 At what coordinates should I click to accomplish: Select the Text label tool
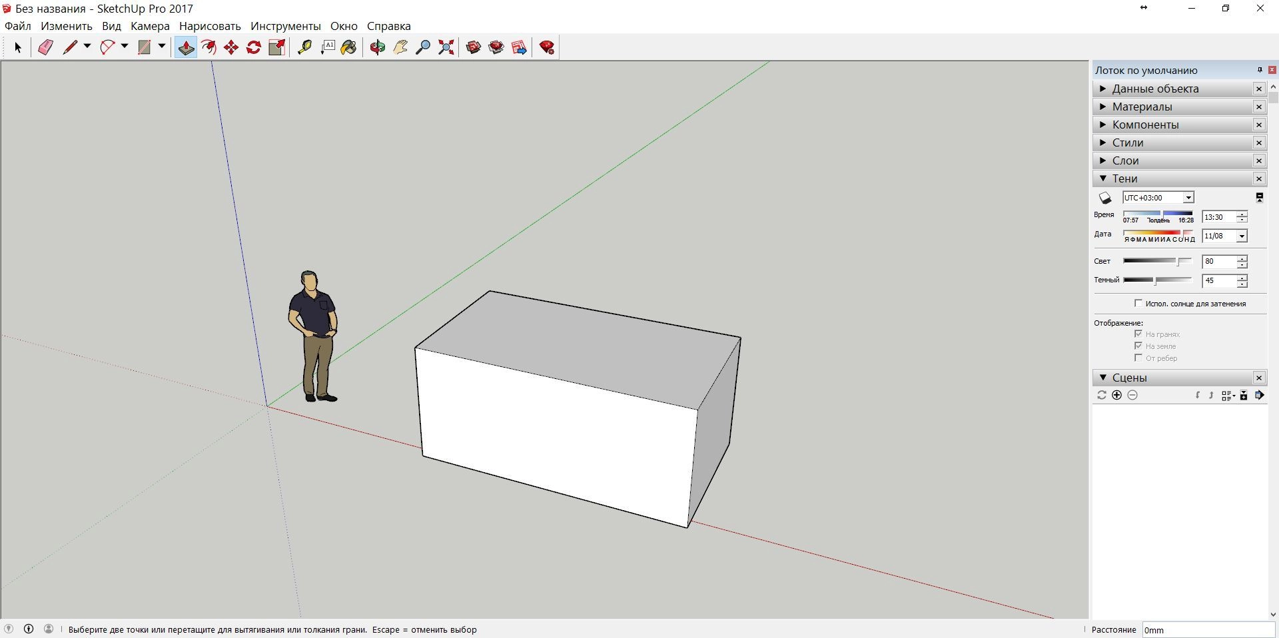coord(327,47)
